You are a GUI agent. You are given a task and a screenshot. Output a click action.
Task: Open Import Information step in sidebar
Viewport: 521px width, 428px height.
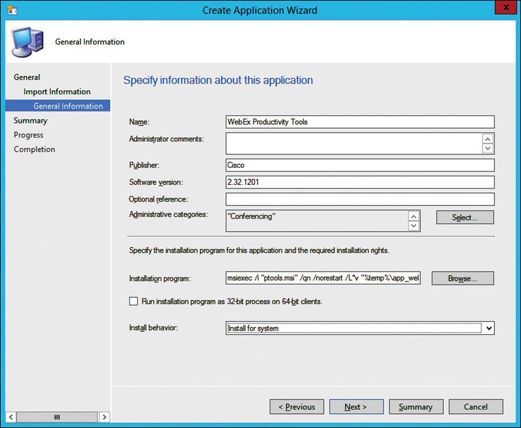pos(57,92)
